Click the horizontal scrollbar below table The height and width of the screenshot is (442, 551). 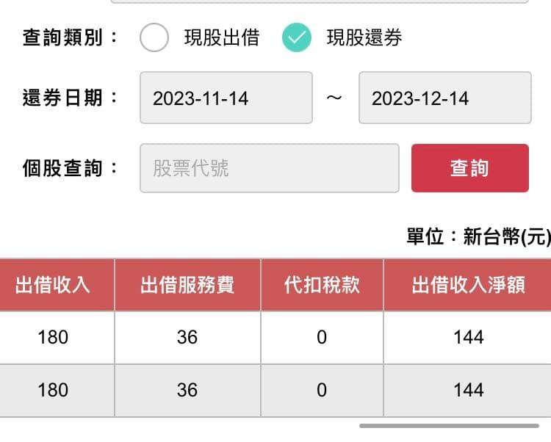pos(448,425)
